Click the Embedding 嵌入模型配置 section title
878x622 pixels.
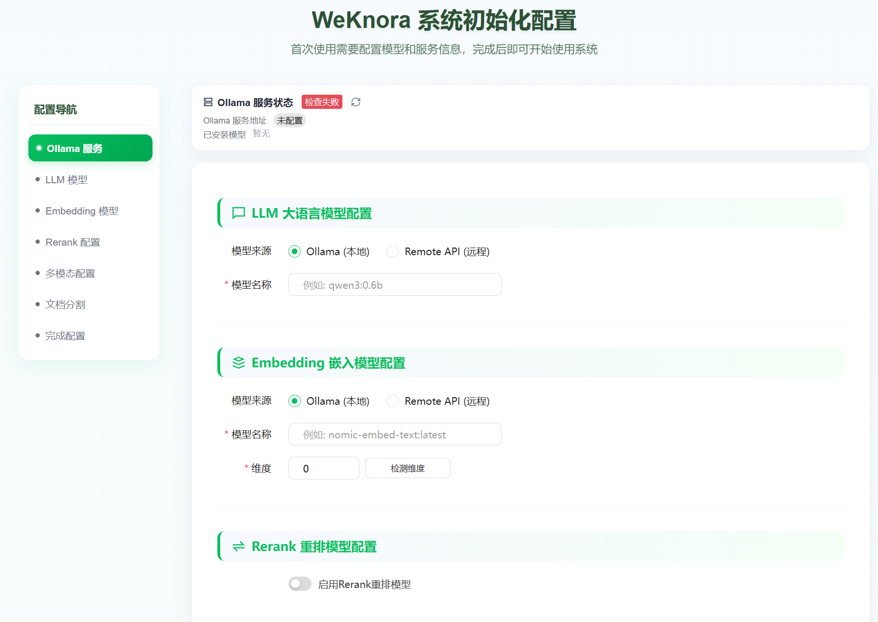point(328,363)
